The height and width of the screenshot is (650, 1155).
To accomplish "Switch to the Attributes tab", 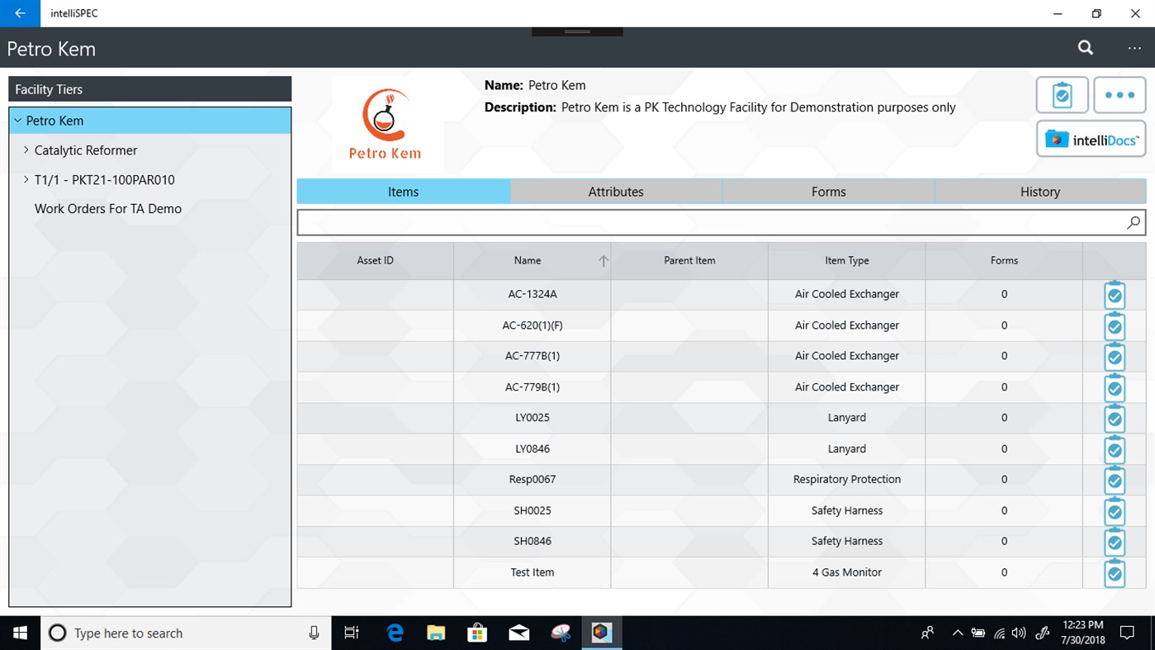I will point(615,191).
